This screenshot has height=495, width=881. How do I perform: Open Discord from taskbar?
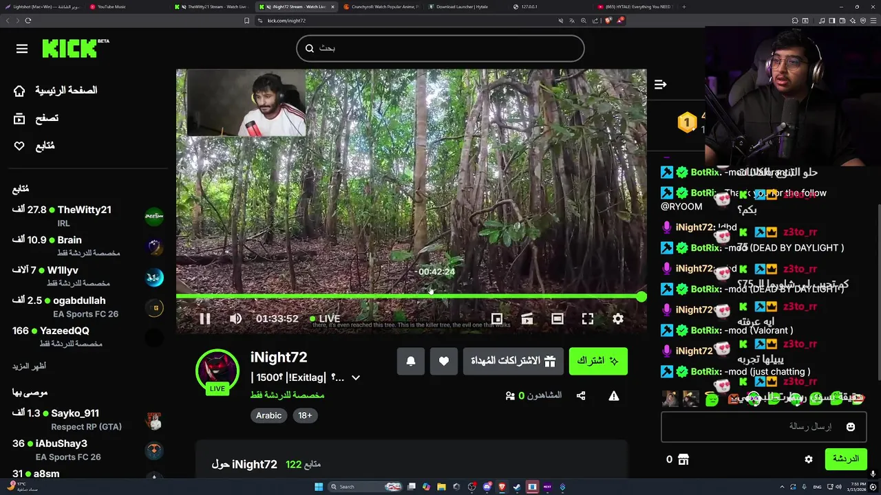click(487, 487)
